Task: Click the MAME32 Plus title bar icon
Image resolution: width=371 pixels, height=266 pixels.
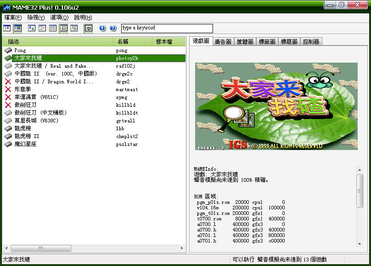Action: coord(6,7)
